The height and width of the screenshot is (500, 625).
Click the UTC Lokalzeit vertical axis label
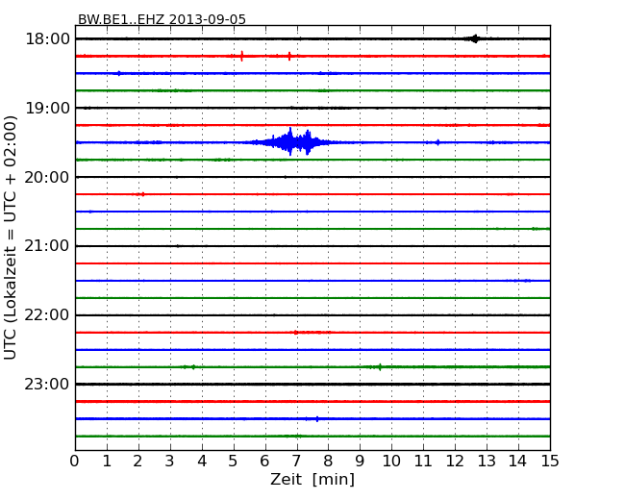click(11, 237)
